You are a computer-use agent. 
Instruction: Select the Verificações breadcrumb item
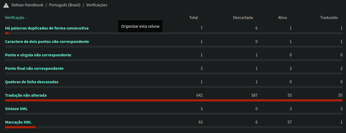(x=97, y=5)
